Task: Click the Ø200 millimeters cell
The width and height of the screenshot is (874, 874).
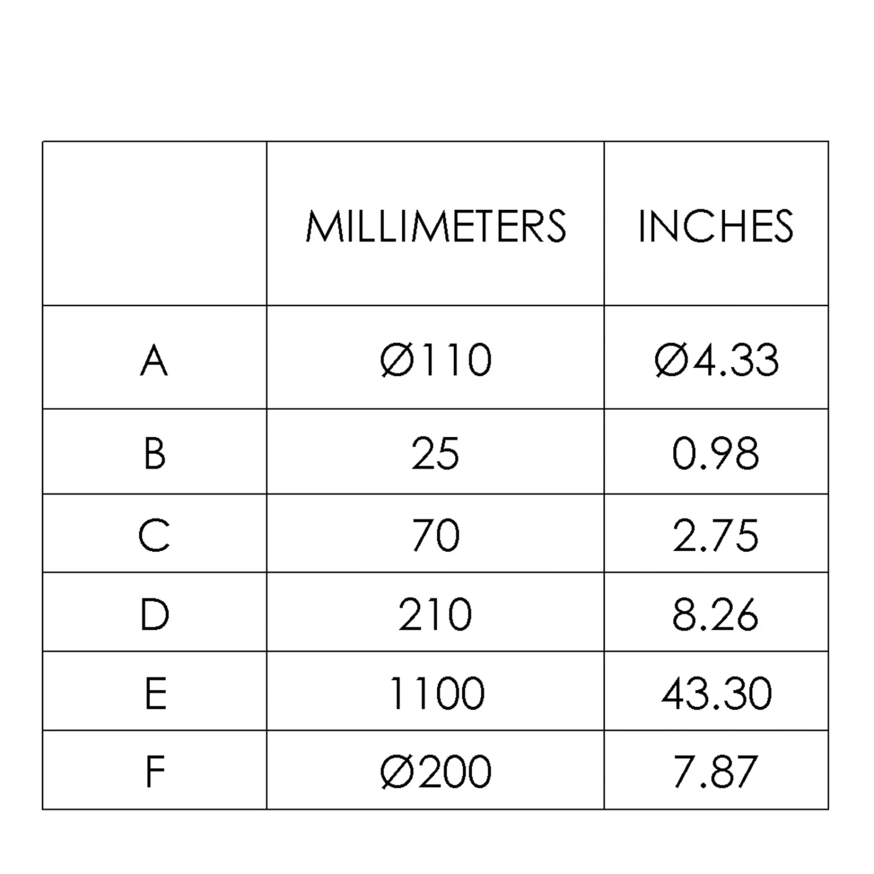Action: pos(435,771)
